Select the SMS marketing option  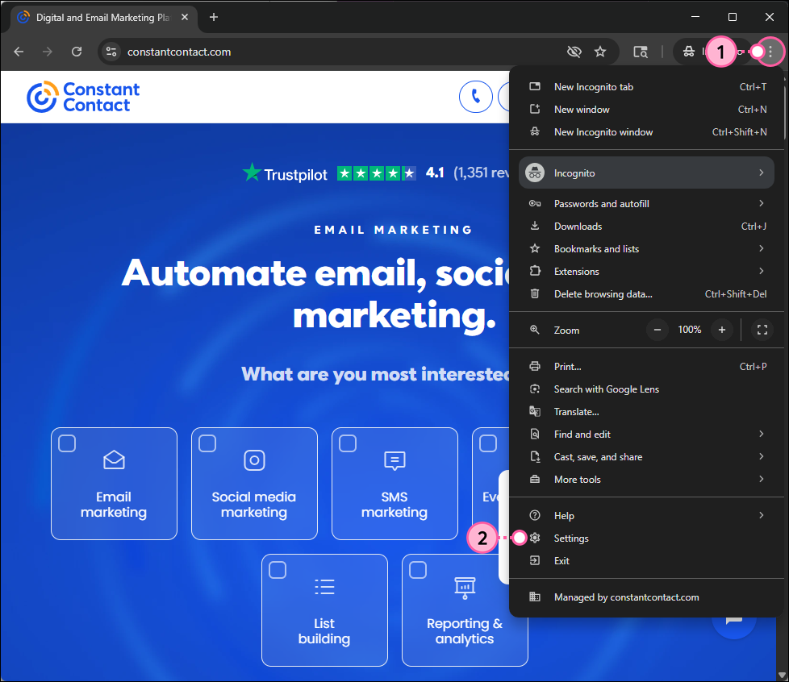(348, 443)
